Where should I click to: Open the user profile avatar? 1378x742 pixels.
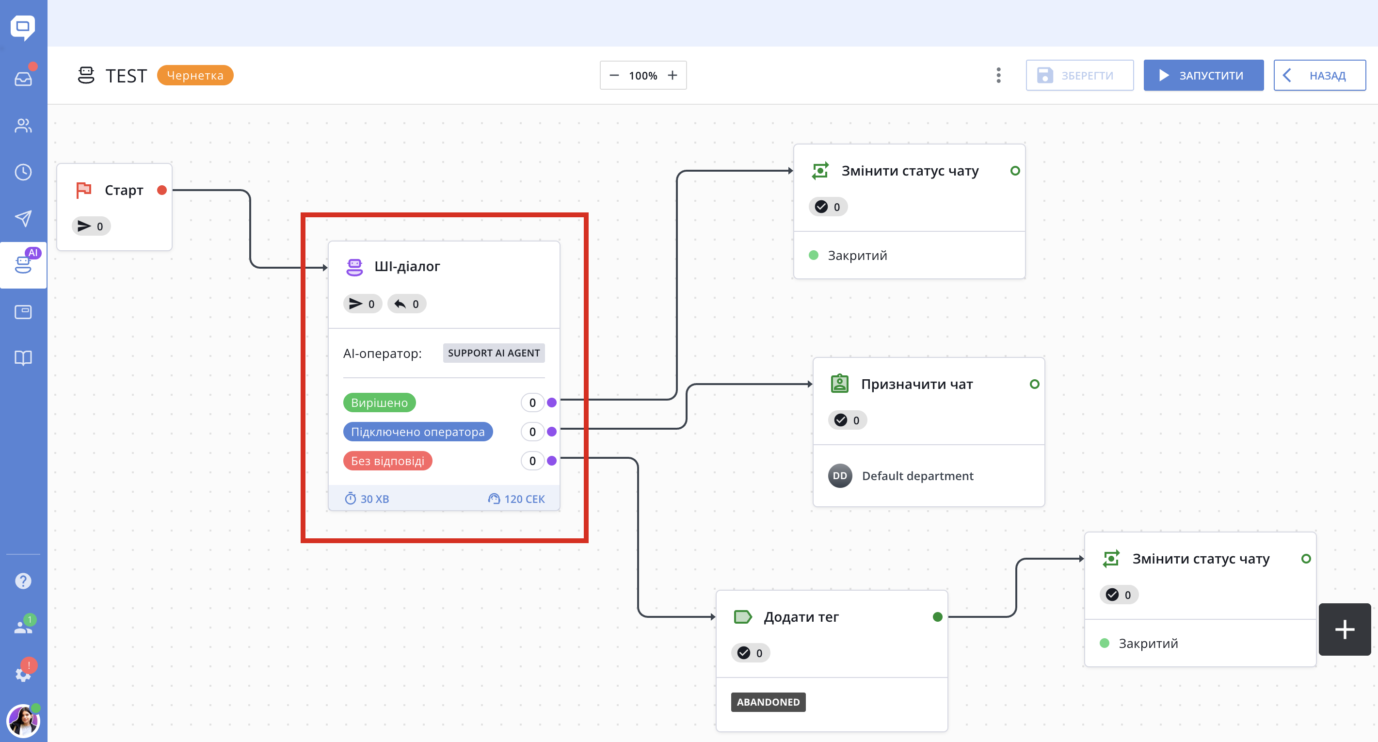point(23,721)
